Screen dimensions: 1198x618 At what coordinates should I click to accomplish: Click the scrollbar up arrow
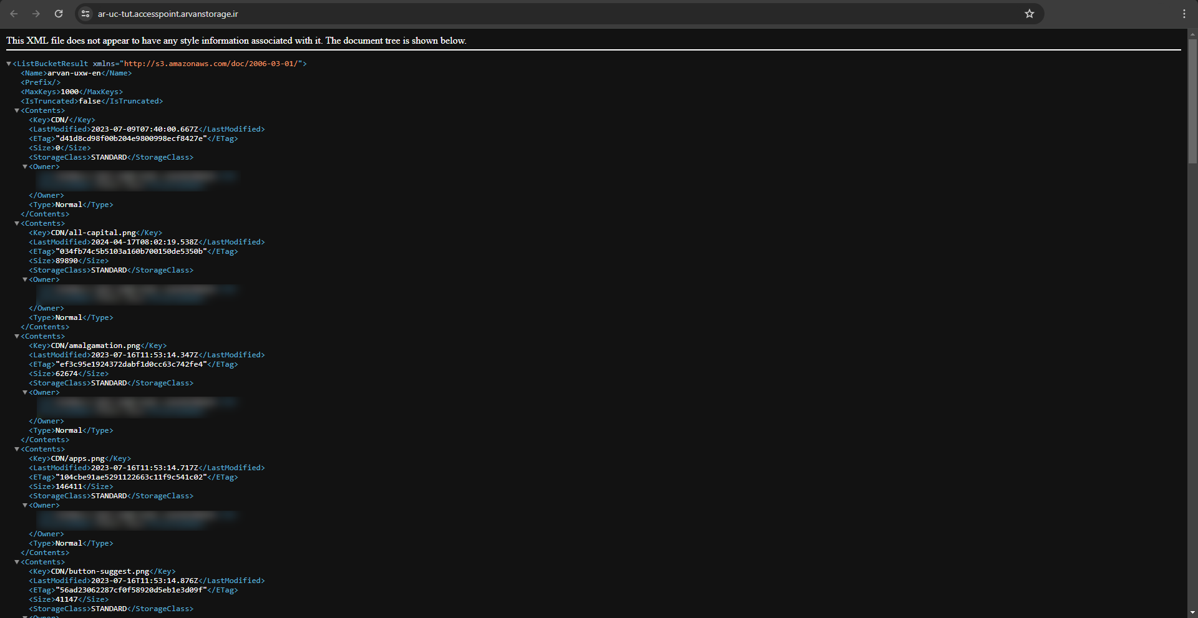click(1192, 34)
